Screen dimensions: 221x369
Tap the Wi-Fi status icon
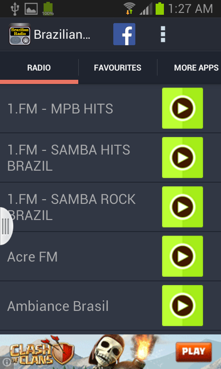tap(129, 8)
